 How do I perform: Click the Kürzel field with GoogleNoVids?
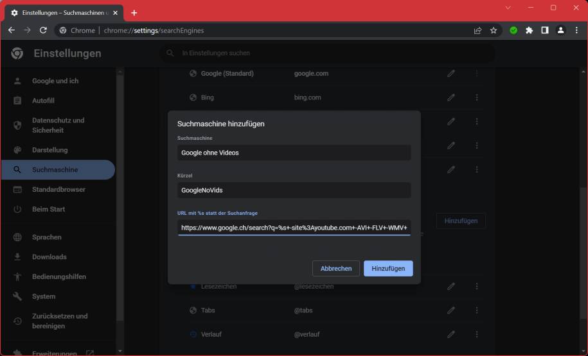pos(294,190)
